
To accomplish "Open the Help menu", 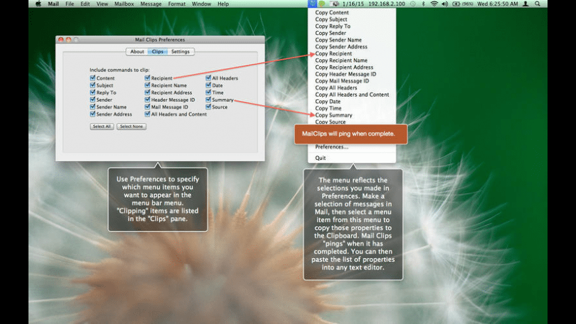I will (x=223, y=4).
